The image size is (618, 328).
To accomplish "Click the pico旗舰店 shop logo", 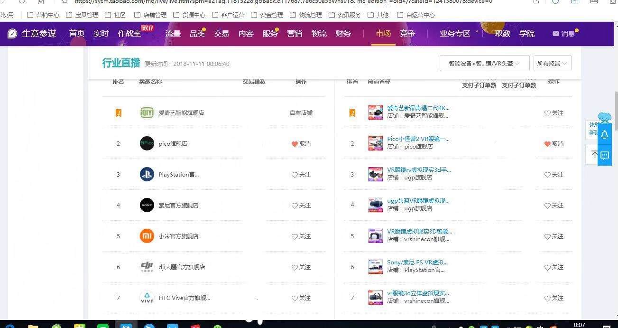I will click(147, 143).
